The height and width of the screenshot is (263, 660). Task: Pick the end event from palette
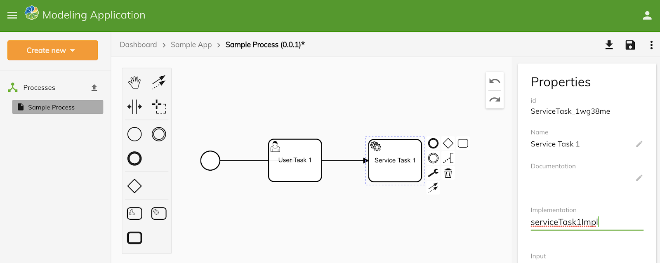tap(134, 159)
